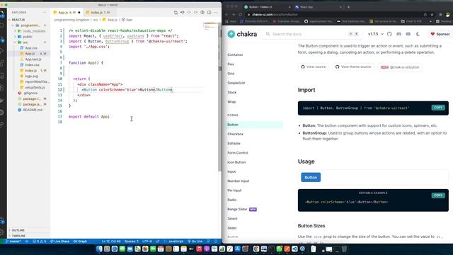Expand the OUTLINE section
Screen dimensions: 453x255
18,230
